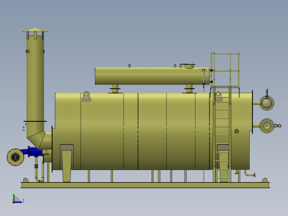Pick the rain cap atop the chimney
The height and width of the screenshot is (216, 288).
click(35, 30)
